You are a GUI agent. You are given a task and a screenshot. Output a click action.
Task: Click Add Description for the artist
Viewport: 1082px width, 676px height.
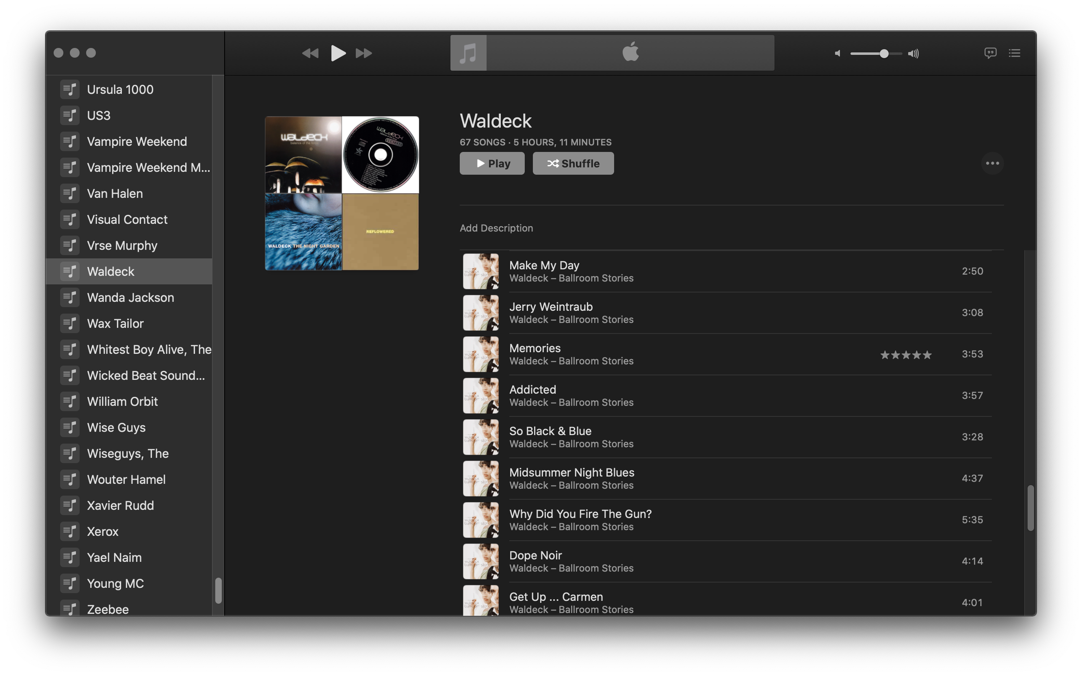click(496, 228)
